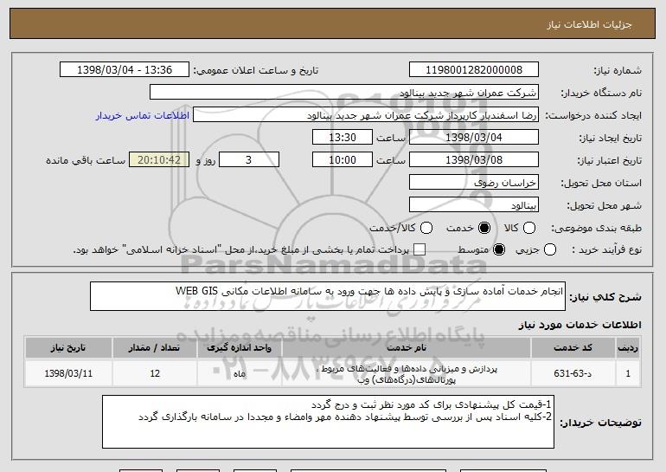
Task: Click the تاریخ نیاز column header
Action: pos(68,348)
